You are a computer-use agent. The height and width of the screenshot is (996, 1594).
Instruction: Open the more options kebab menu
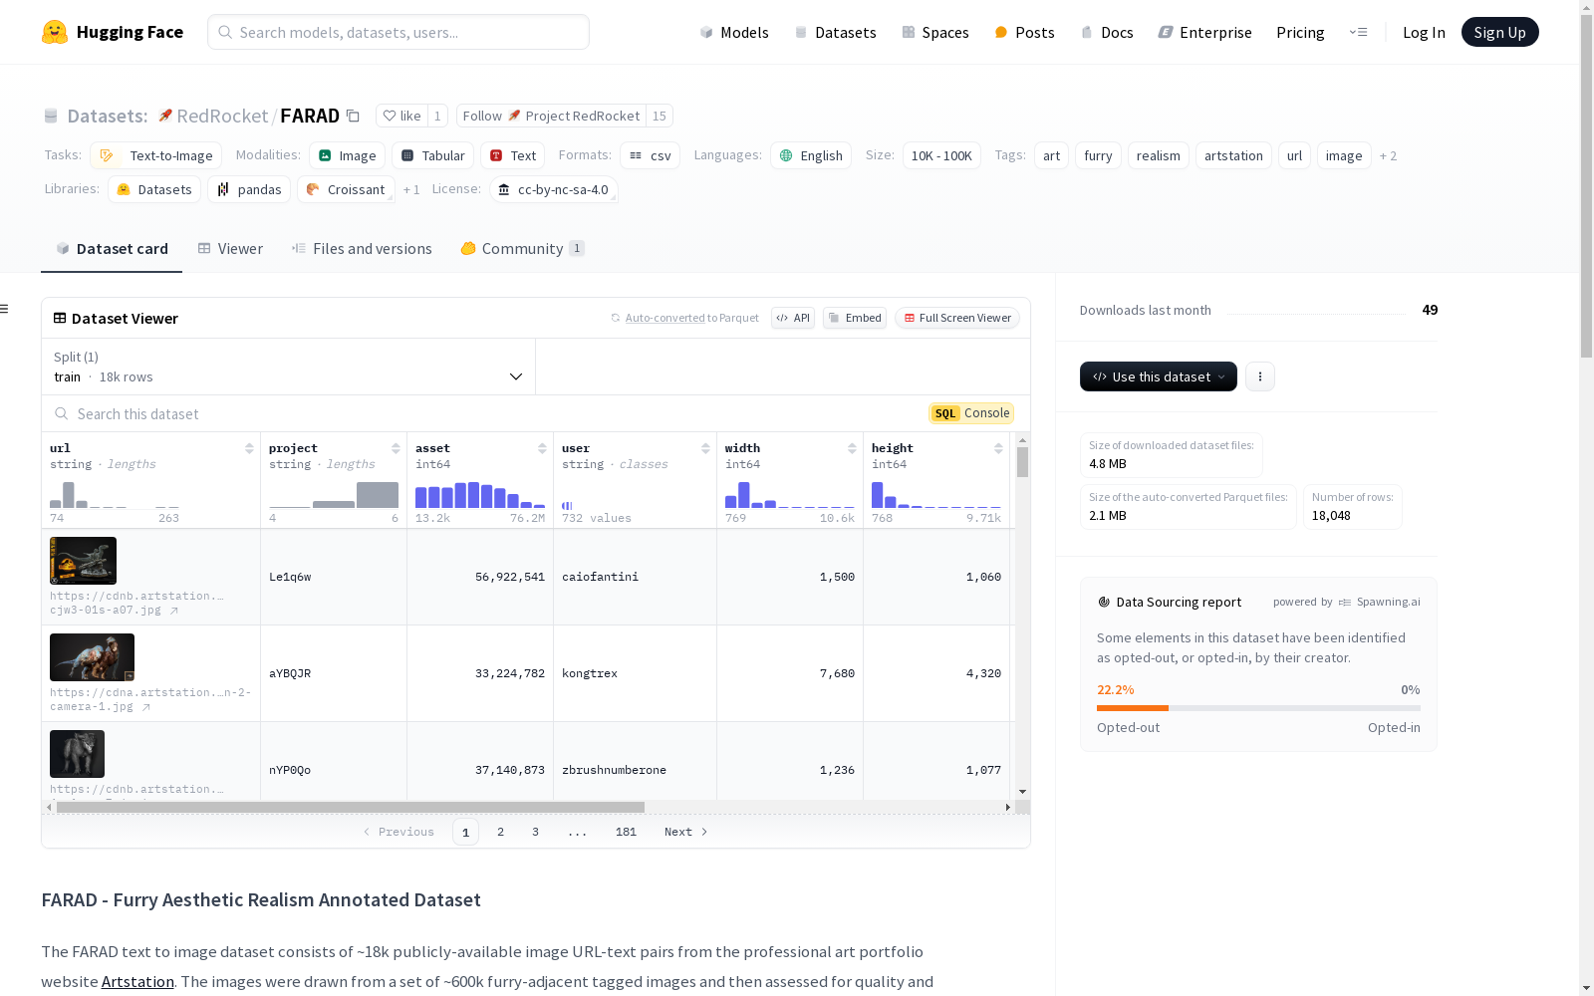click(1260, 376)
